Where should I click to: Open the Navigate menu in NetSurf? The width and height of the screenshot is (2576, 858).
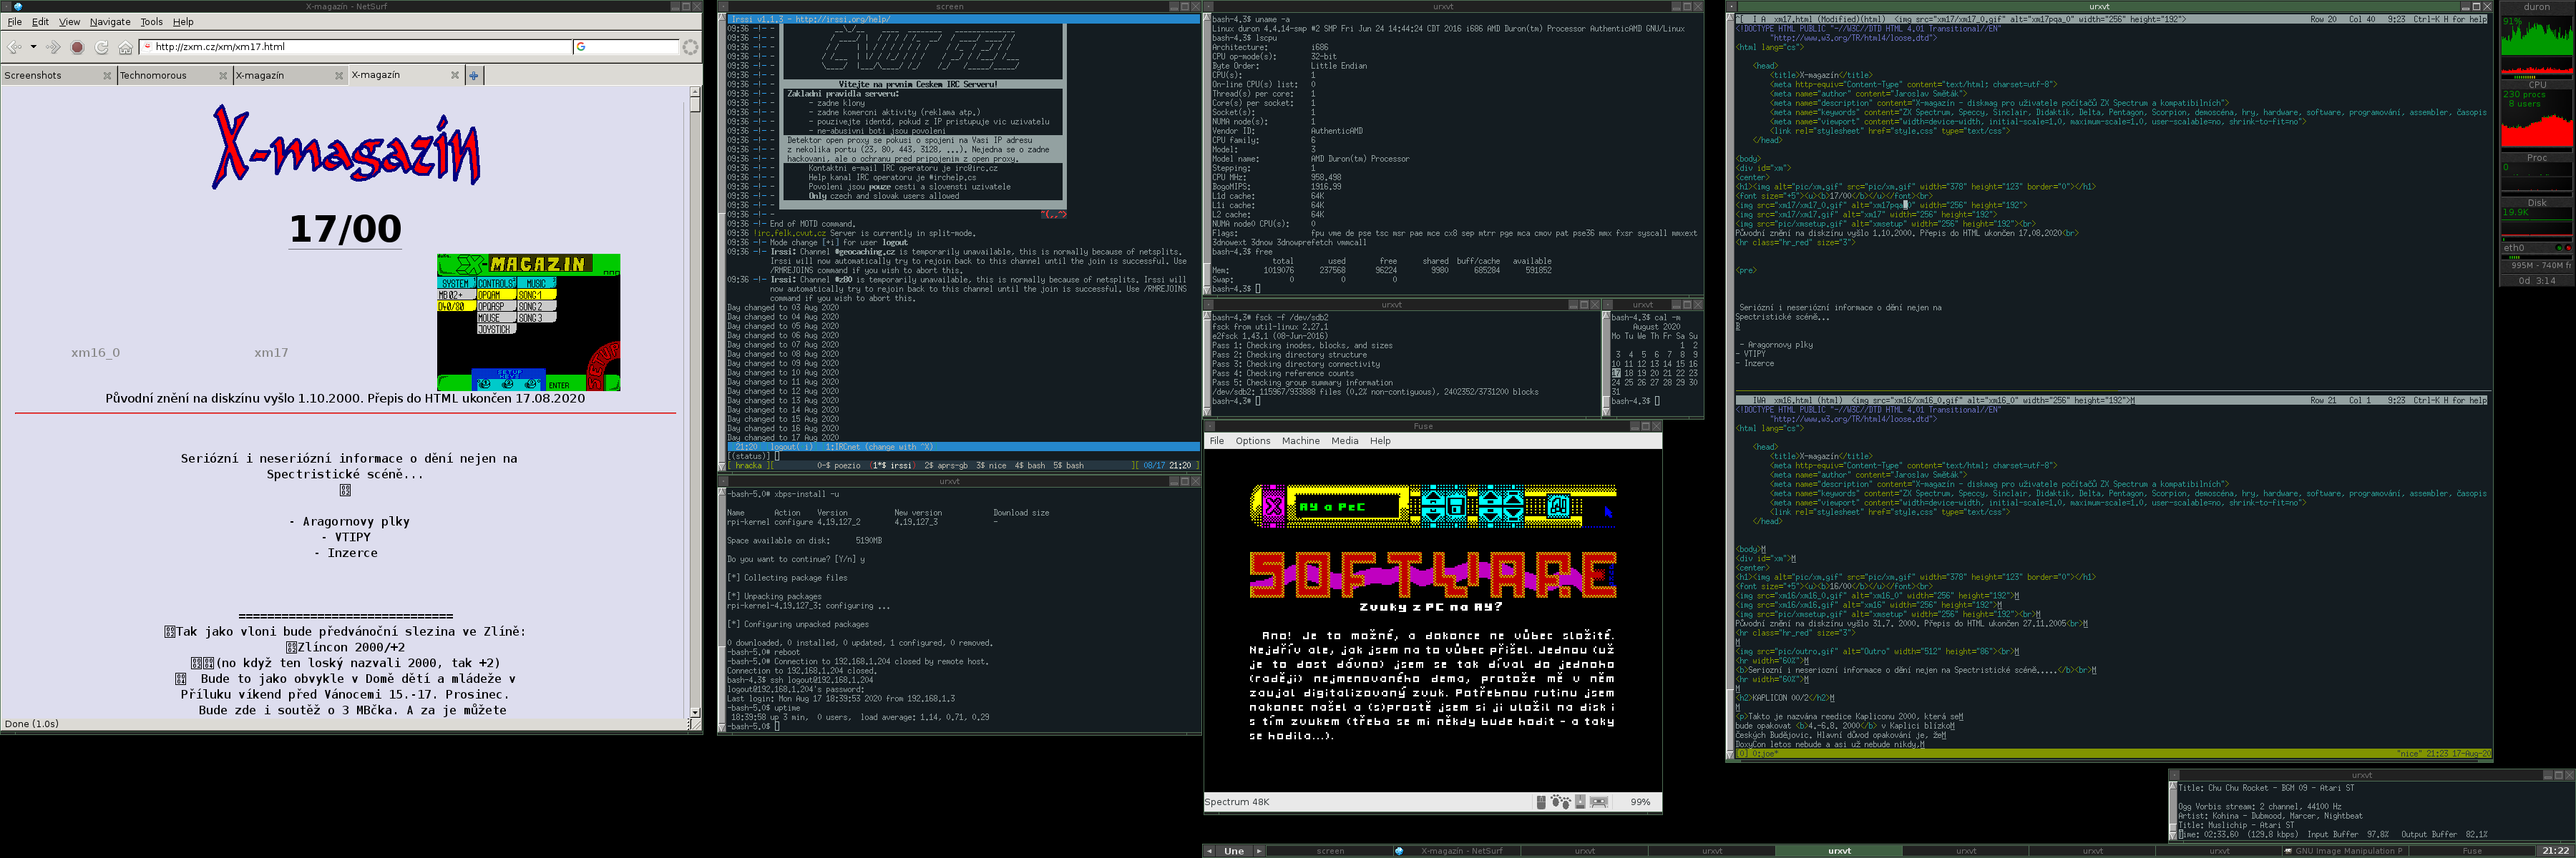pos(110,21)
